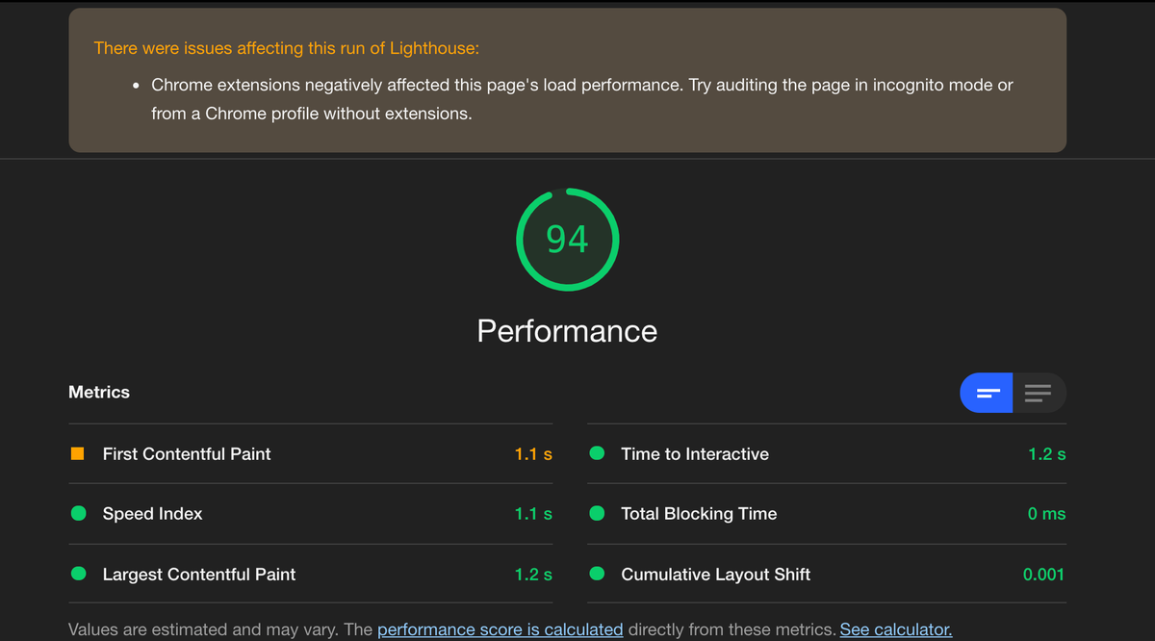
Task: Click the Total Blocking Time 0 ms value
Action: [x=1046, y=514]
